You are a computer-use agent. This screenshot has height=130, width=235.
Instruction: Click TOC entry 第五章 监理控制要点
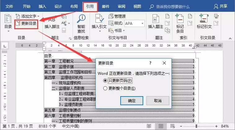119,110
